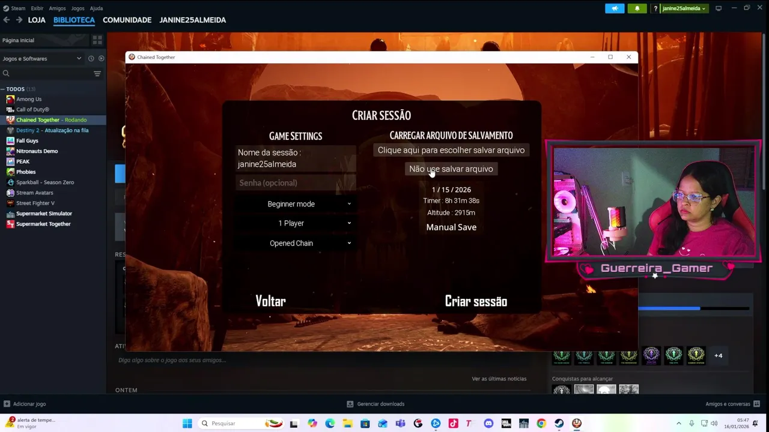
Task: Select Street Fighter V in list
Action: coord(35,203)
